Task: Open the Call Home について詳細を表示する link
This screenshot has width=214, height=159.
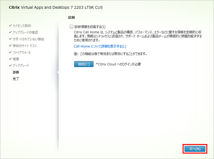Action: (x=100, y=46)
